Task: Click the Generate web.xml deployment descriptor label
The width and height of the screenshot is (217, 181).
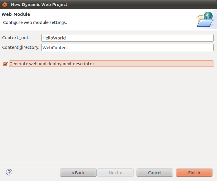Action: tap(52, 64)
